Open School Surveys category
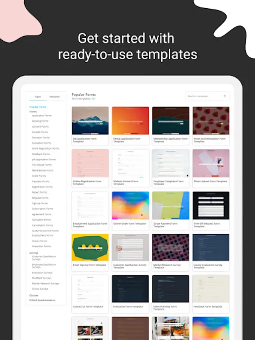 [x=40, y=289]
